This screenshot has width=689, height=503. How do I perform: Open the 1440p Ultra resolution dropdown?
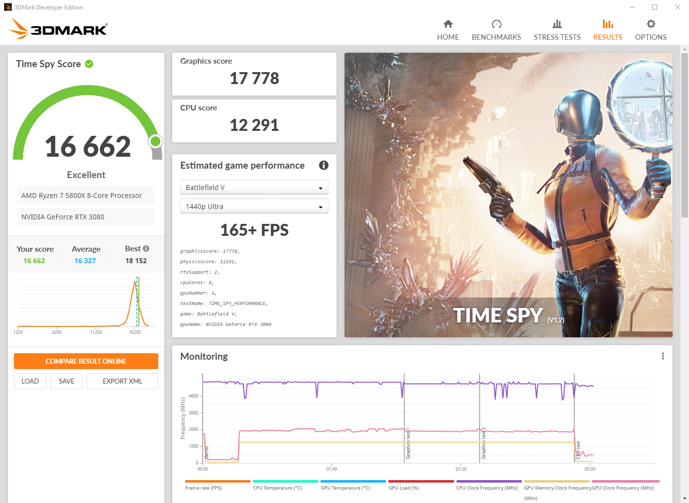point(254,206)
